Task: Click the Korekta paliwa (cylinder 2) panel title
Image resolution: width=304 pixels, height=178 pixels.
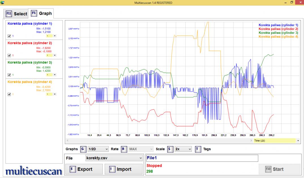Action: [30, 43]
